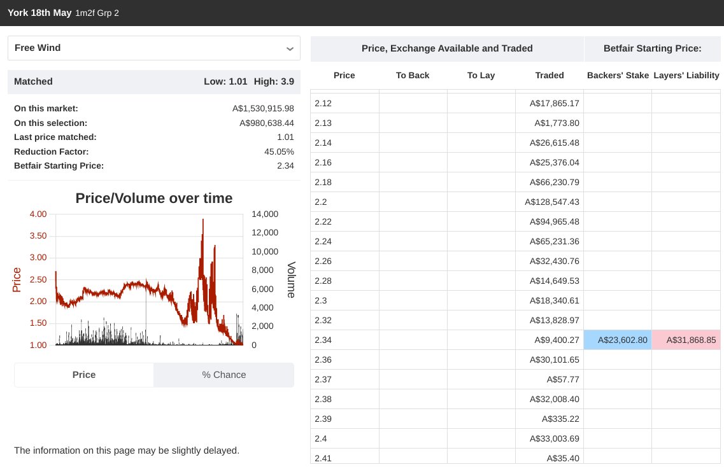724x467 pixels.
Task: Switch to the % Chance tab
Action: pyautogui.click(x=224, y=375)
